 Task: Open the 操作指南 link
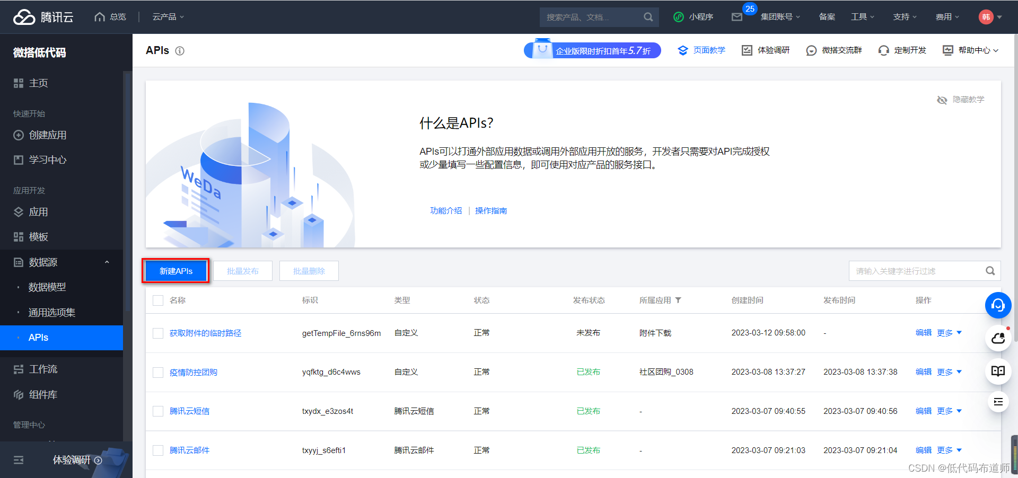click(x=491, y=211)
